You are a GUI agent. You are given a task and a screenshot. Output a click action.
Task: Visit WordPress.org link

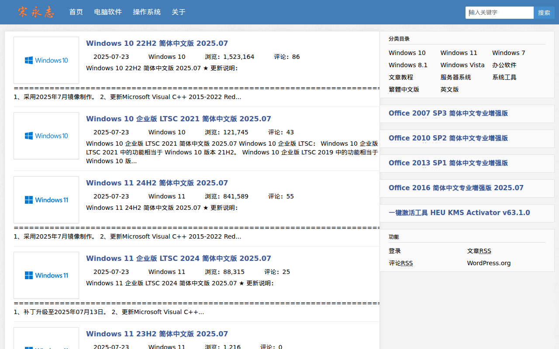pyautogui.click(x=489, y=263)
